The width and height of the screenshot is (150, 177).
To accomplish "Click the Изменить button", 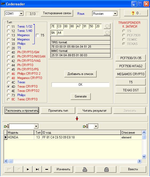I will click(x=63, y=169).
